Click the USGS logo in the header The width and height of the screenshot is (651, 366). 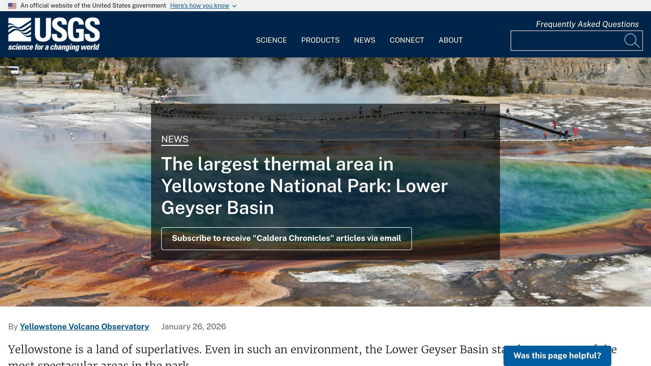[54, 34]
